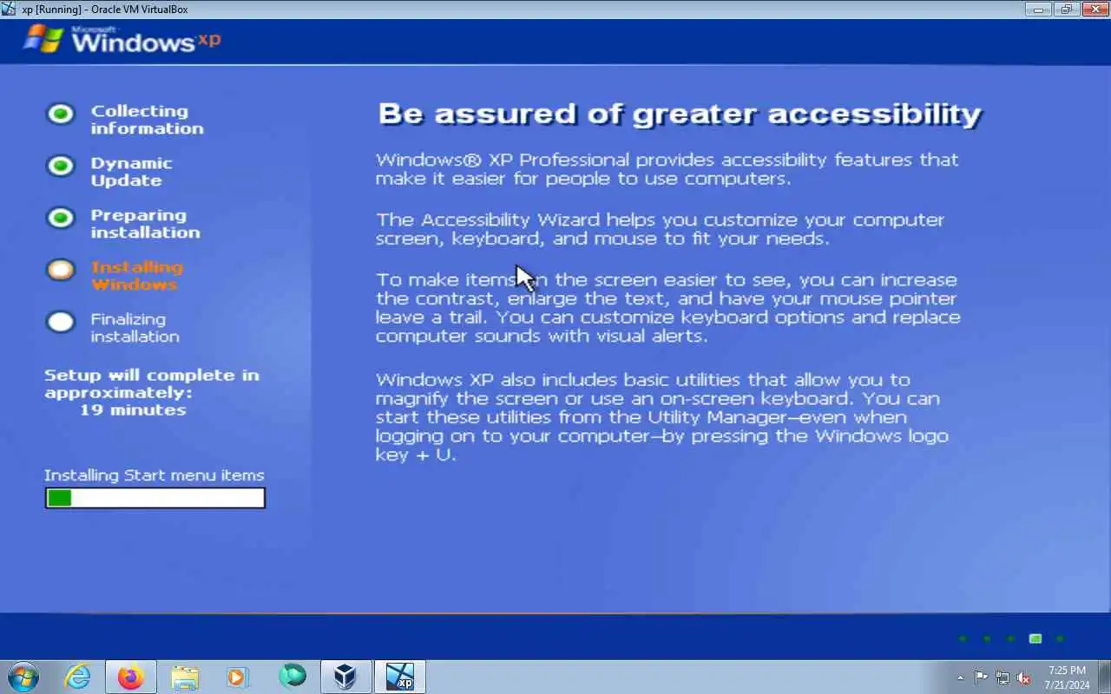The width and height of the screenshot is (1111, 694).
Task: Click the Dynamic Update step indicator
Action: coord(61,166)
